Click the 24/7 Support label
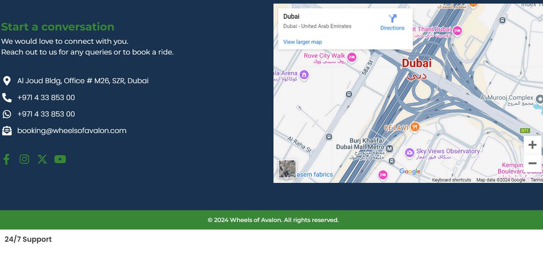543x255 pixels. [x=28, y=239]
